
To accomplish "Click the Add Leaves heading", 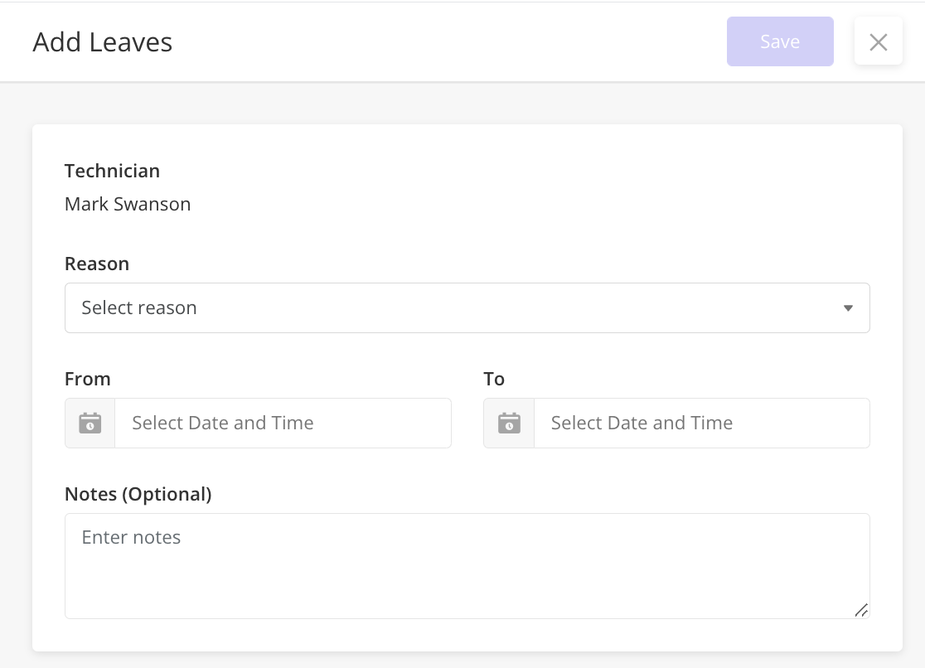I will pos(103,42).
